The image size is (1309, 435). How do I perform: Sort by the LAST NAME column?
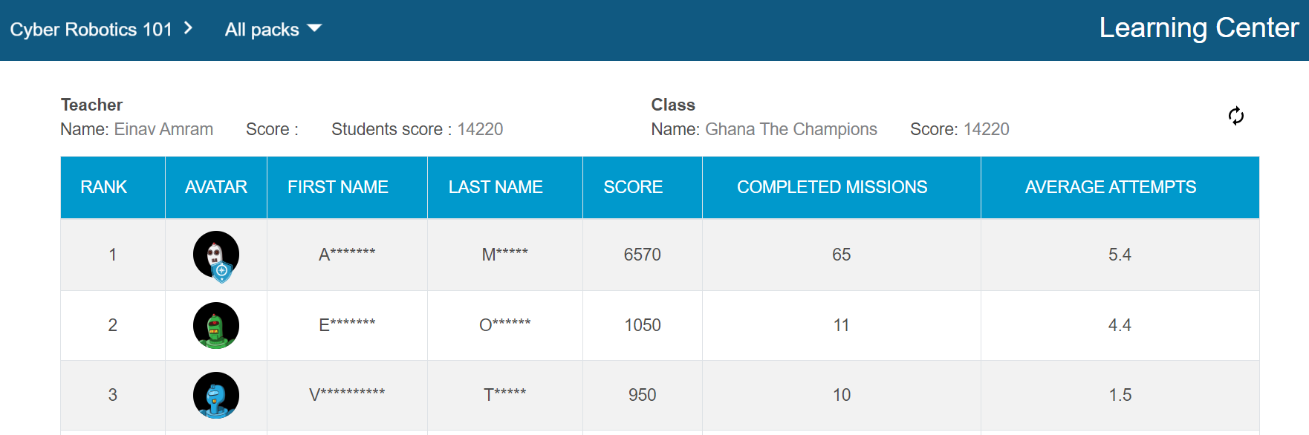click(x=496, y=187)
